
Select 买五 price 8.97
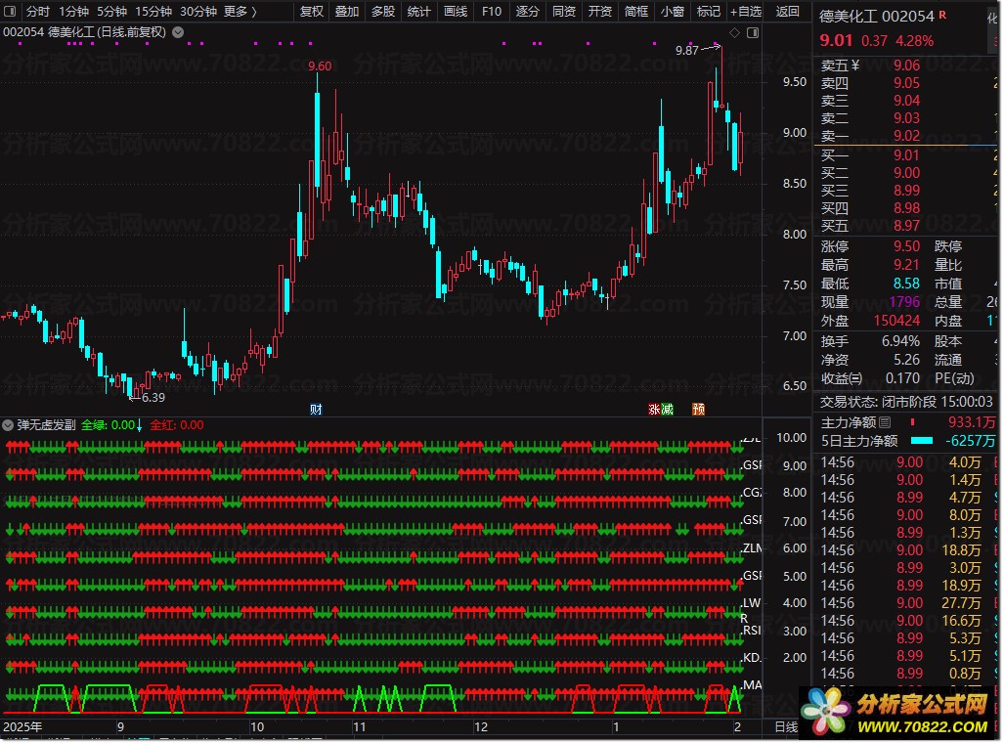[x=906, y=226]
